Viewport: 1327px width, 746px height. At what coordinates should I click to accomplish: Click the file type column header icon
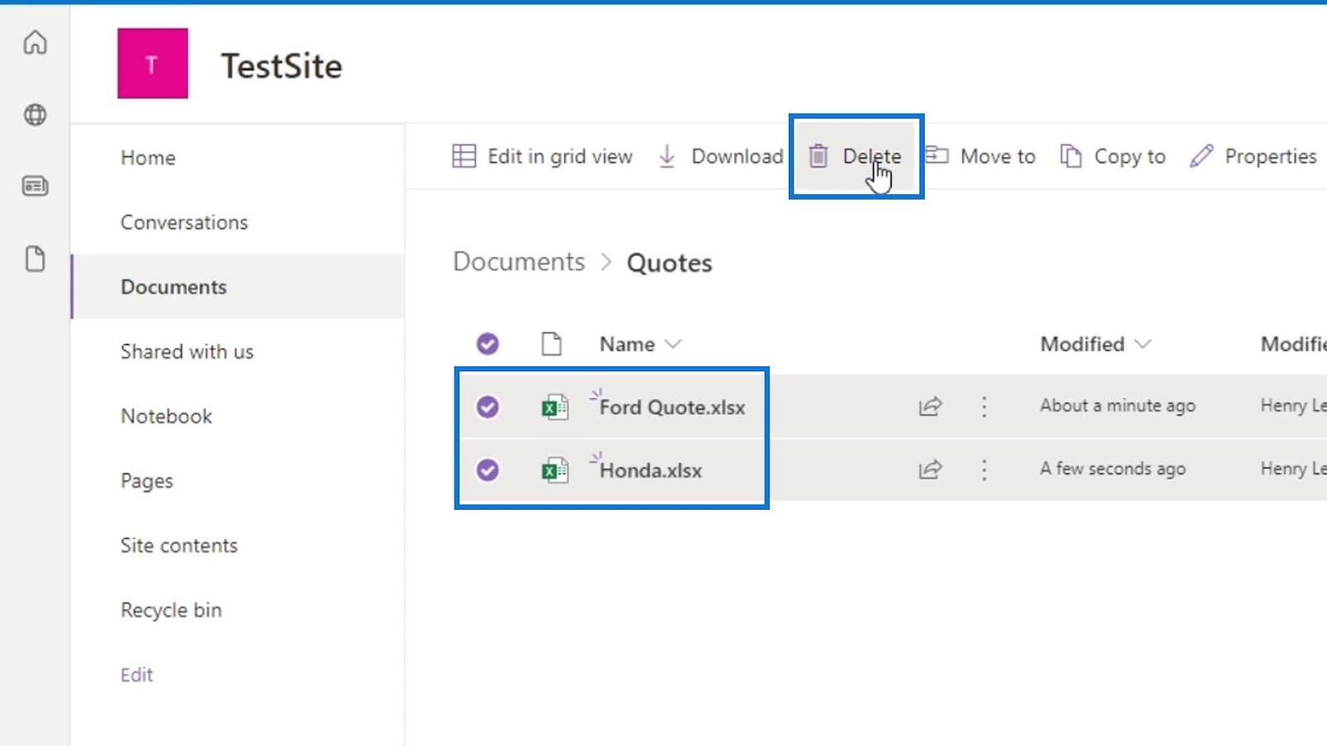pyautogui.click(x=552, y=344)
